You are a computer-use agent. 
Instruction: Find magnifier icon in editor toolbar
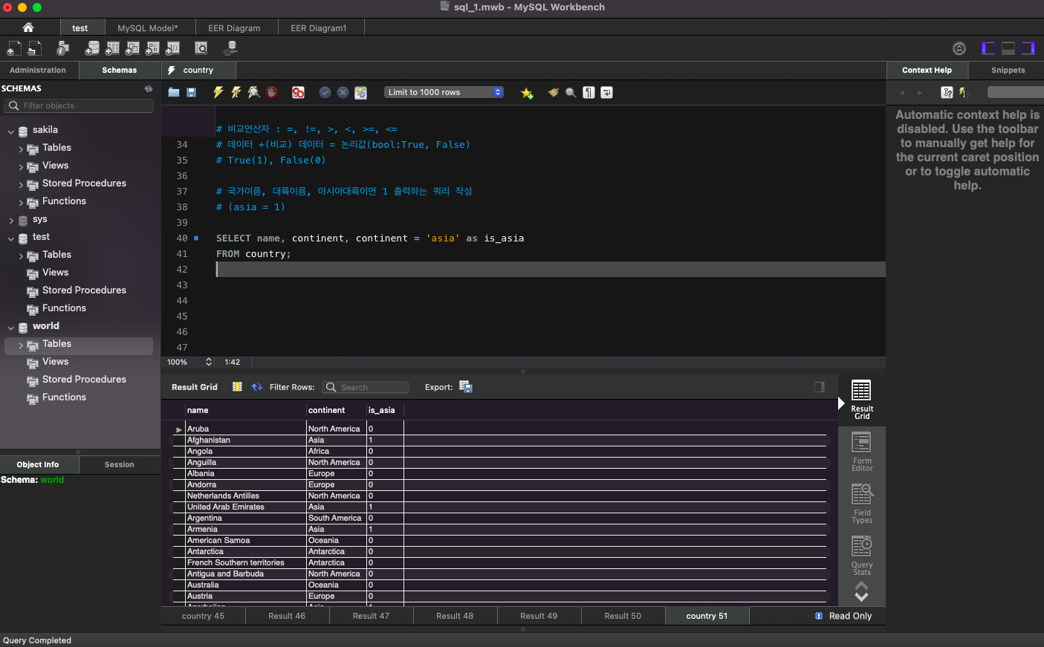(571, 93)
